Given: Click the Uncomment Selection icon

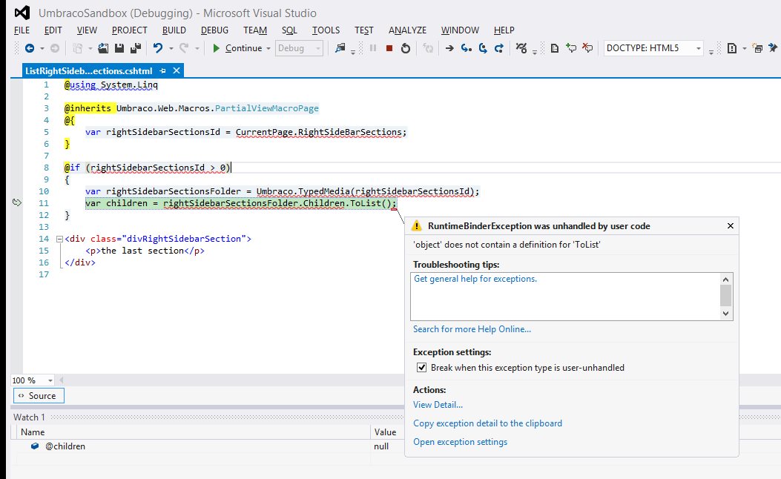Looking at the screenshot, I should (587, 48).
